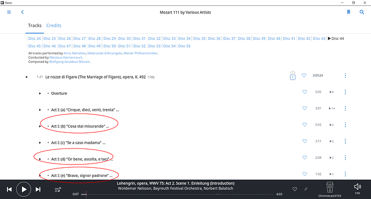Open the volume speaker control
The height and width of the screenshot is (199, 371).
click(x=358, y=187)
